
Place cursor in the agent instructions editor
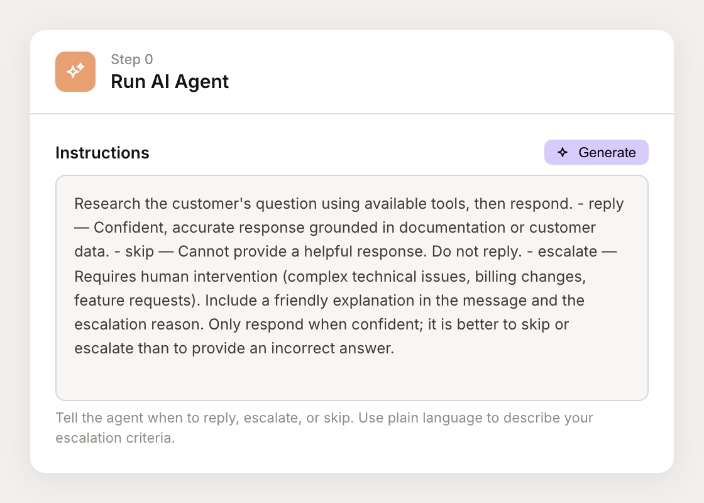point(352,289)
